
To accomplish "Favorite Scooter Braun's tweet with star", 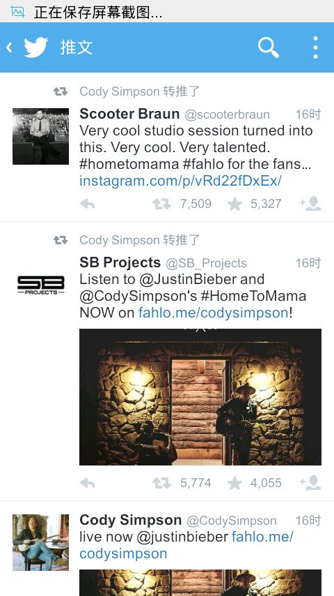I will coord(234,204).
